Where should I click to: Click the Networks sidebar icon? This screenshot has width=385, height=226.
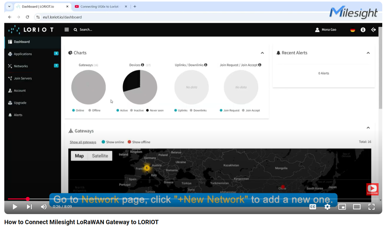(10, 66)
